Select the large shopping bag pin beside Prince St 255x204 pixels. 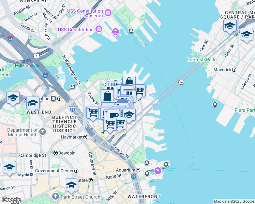coord(107,96)
